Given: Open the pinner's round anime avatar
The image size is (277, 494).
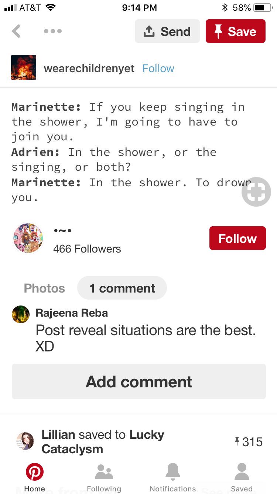Looking at the screenshot, I should [x=28, y=238].
